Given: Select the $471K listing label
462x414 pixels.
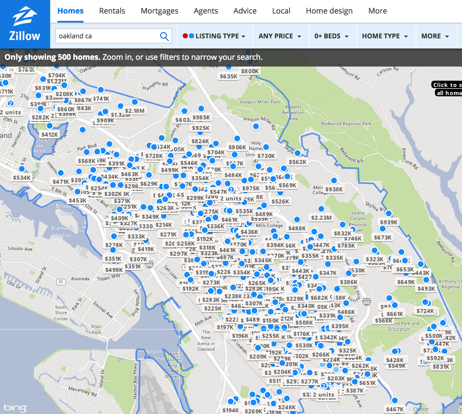Looking at the screenshot, I should [x=61, y=182].
